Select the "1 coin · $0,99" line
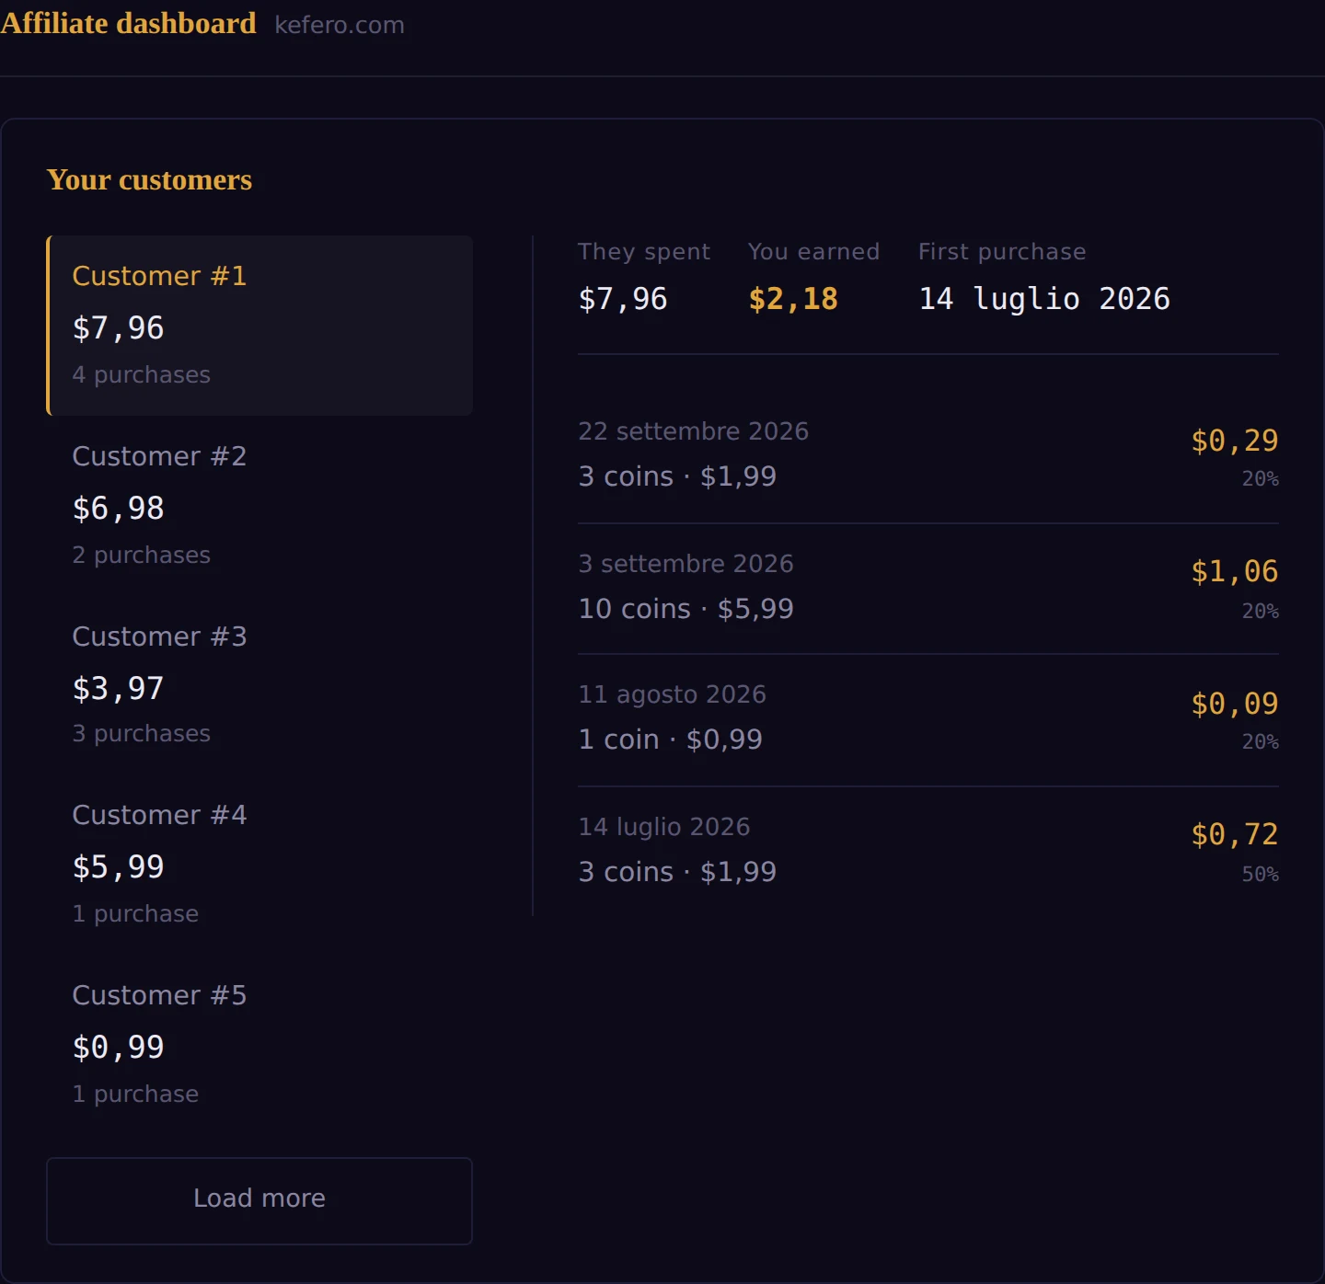1325x1284 pixels. coord(670,739)
